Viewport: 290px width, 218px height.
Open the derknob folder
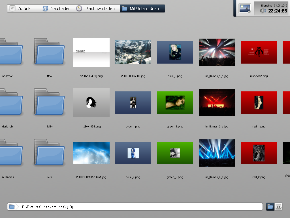pyautogui.click(x=11, y=102)
